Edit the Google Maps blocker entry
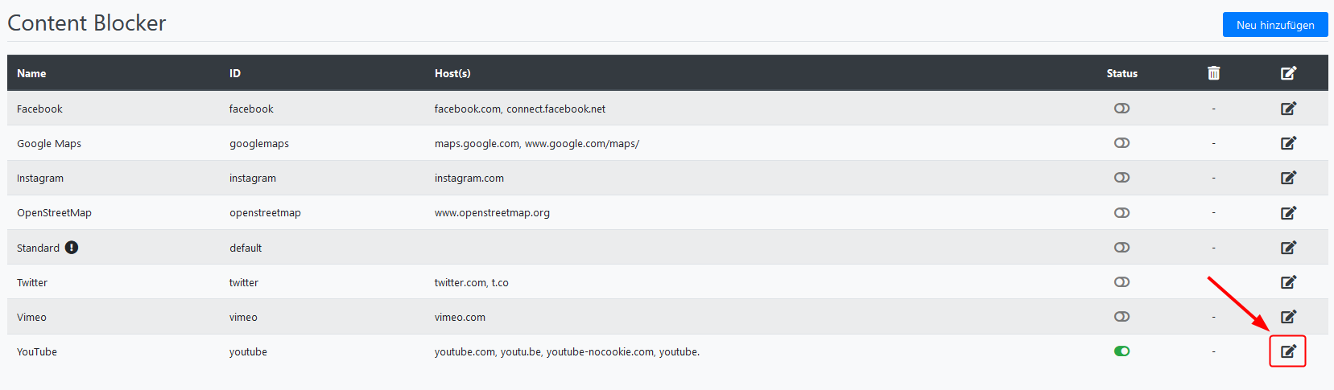This screenshot has height=390, width=1334. coord(1289,143)
